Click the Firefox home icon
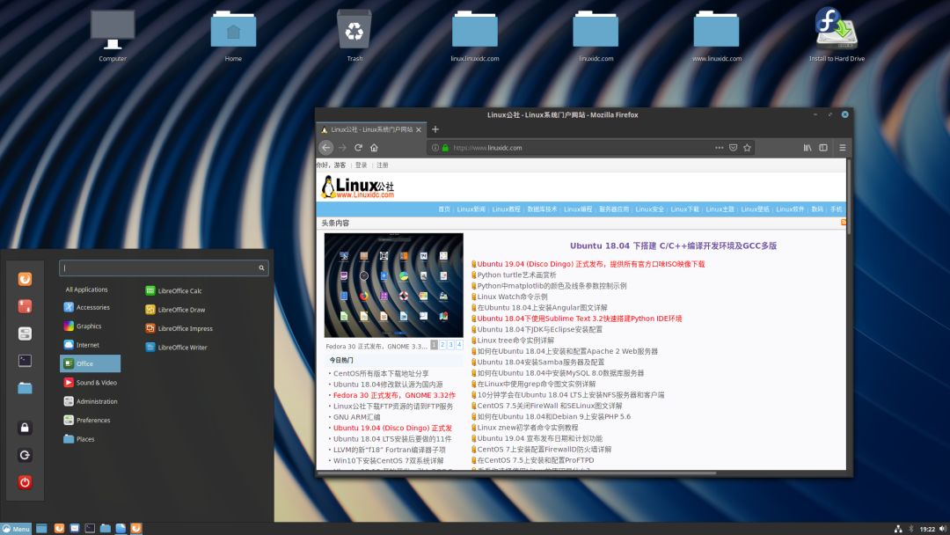 [x=376, y=147]
